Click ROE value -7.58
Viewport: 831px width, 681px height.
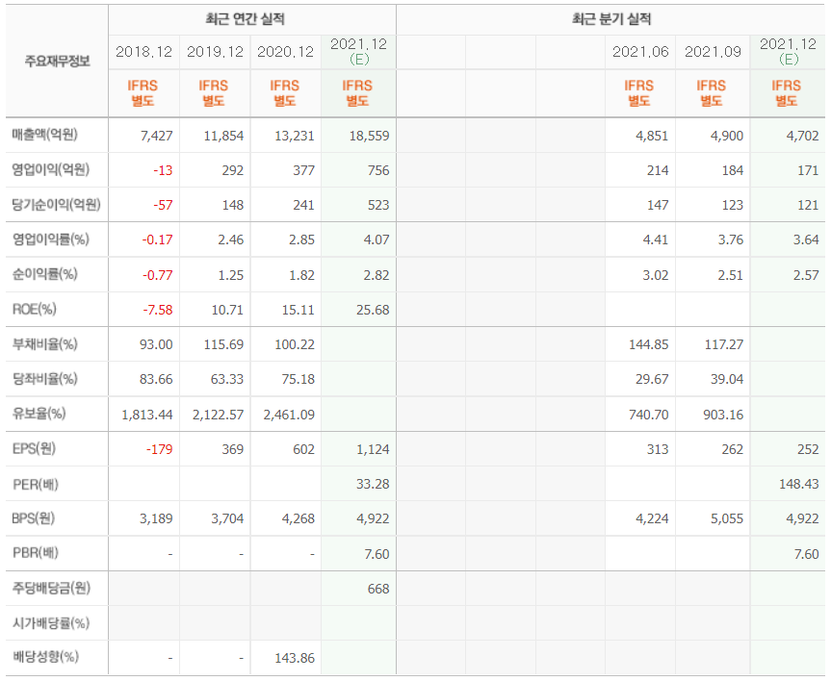click(158, 310)
